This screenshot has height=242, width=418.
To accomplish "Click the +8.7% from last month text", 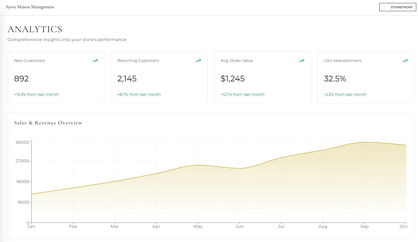I will 139,94.
